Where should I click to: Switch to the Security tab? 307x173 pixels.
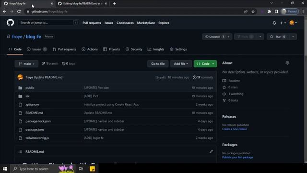134,49
